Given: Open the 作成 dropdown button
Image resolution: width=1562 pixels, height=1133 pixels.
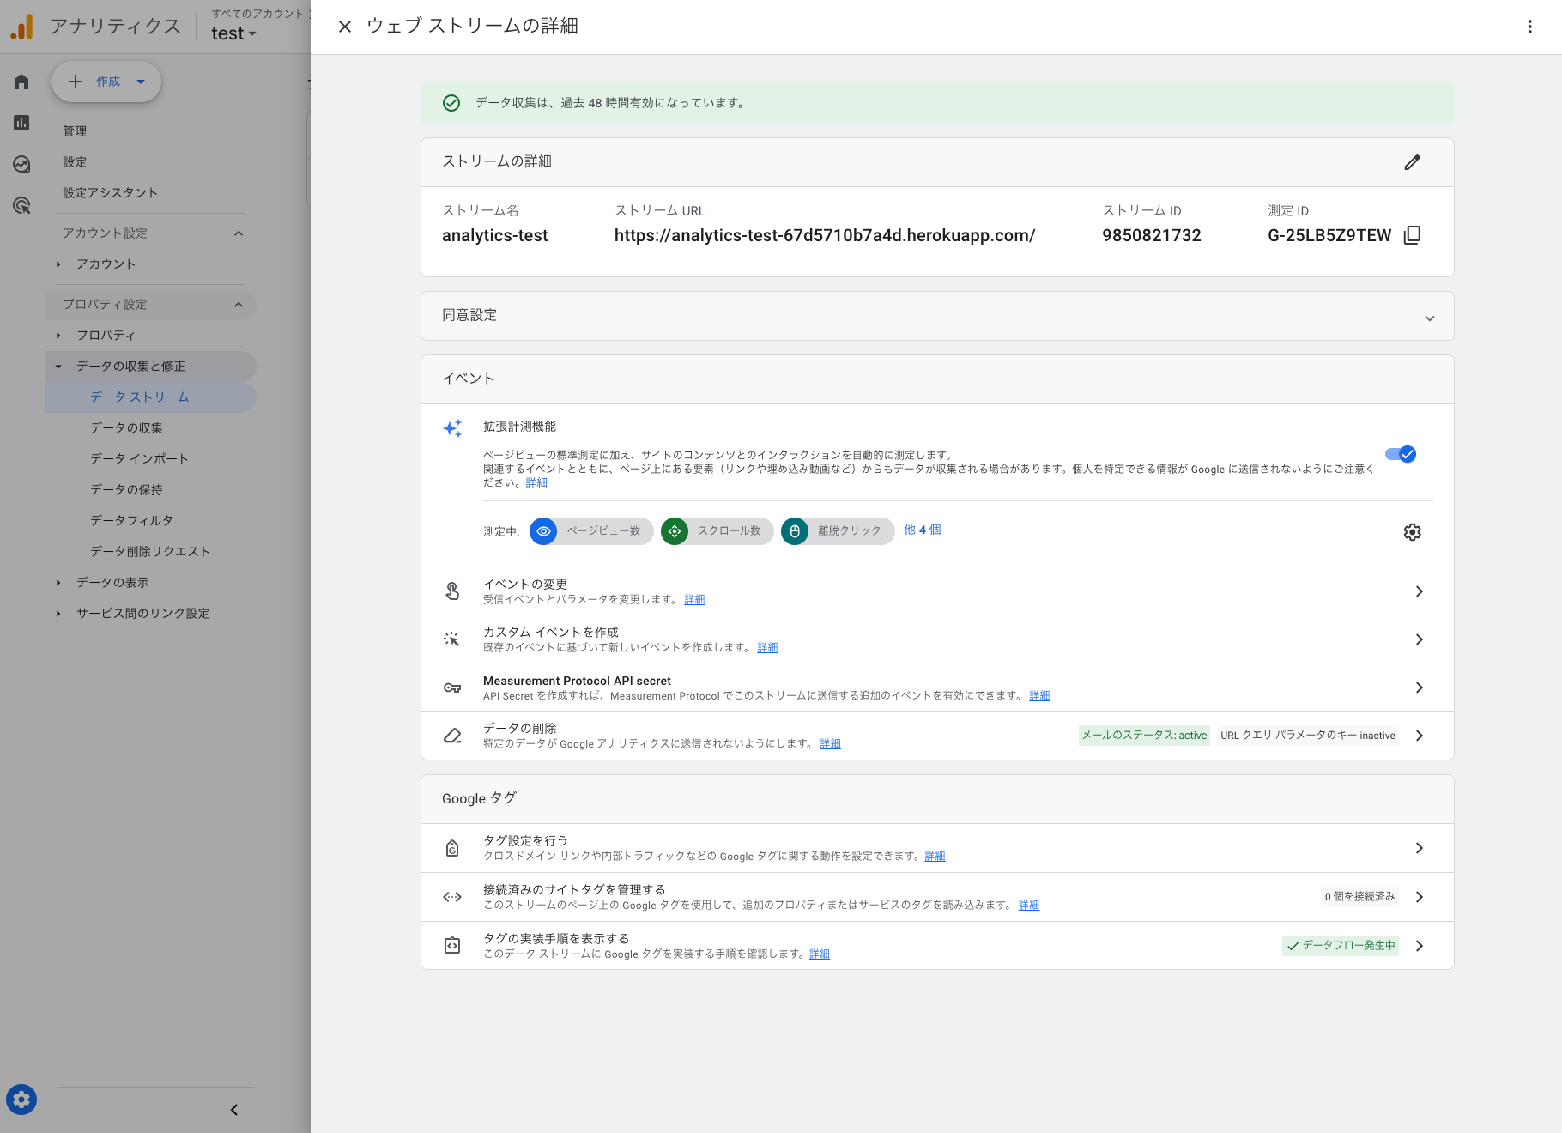Looking at the screenshot, I should 106,82.
